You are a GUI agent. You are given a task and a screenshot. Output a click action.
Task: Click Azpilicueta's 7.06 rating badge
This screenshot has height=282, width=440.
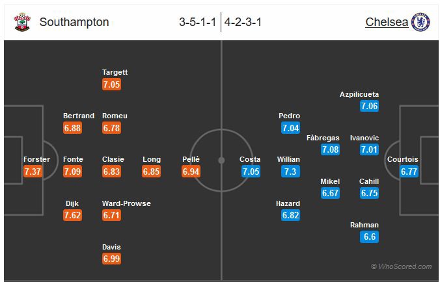[x=369, y=107]
